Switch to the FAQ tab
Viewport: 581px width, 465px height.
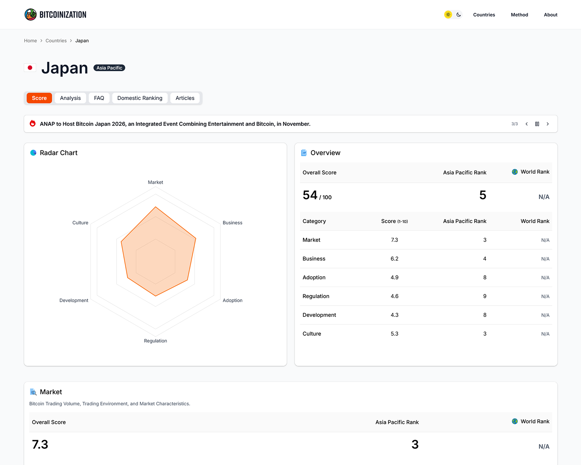(x=99, y=98)
